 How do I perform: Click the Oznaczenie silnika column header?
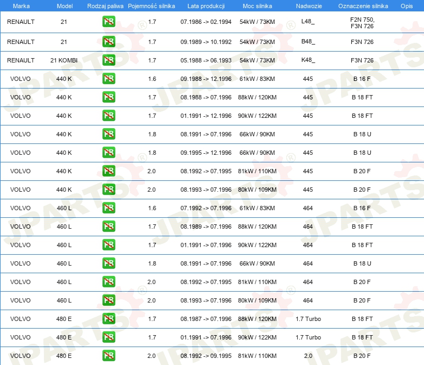click(363, 6)
